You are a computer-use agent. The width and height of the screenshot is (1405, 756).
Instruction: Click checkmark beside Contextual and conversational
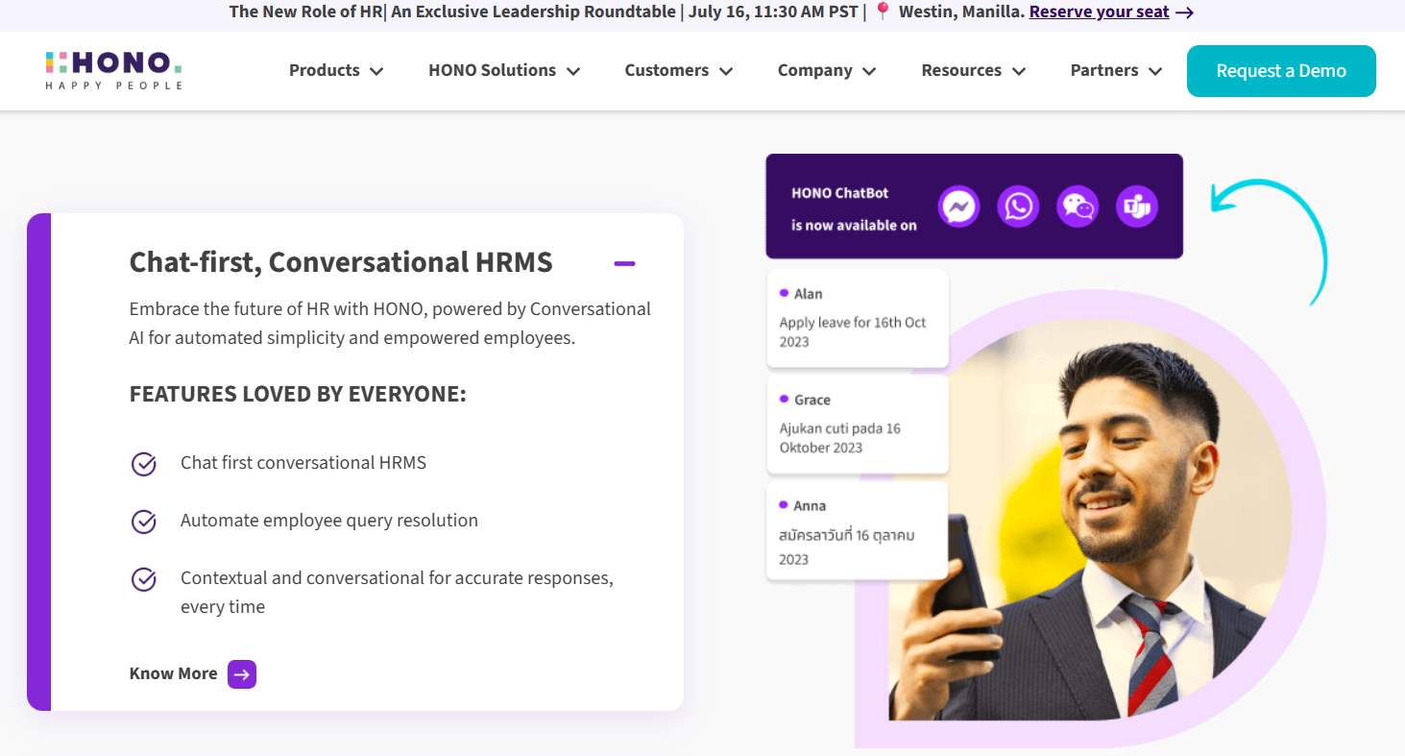click(x=144, y=579)
